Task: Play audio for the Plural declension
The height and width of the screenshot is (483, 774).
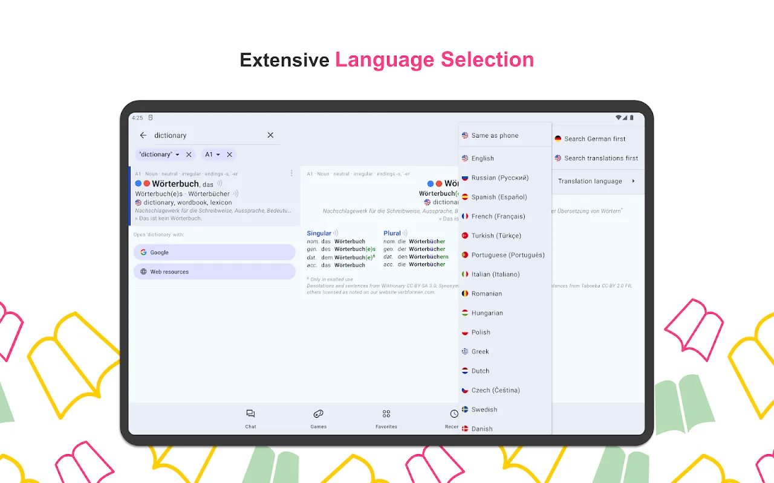Action: [x=405, y=233]
